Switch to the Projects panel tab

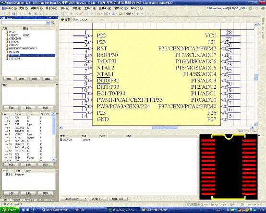pyautogui.click(x=16, y=200)
